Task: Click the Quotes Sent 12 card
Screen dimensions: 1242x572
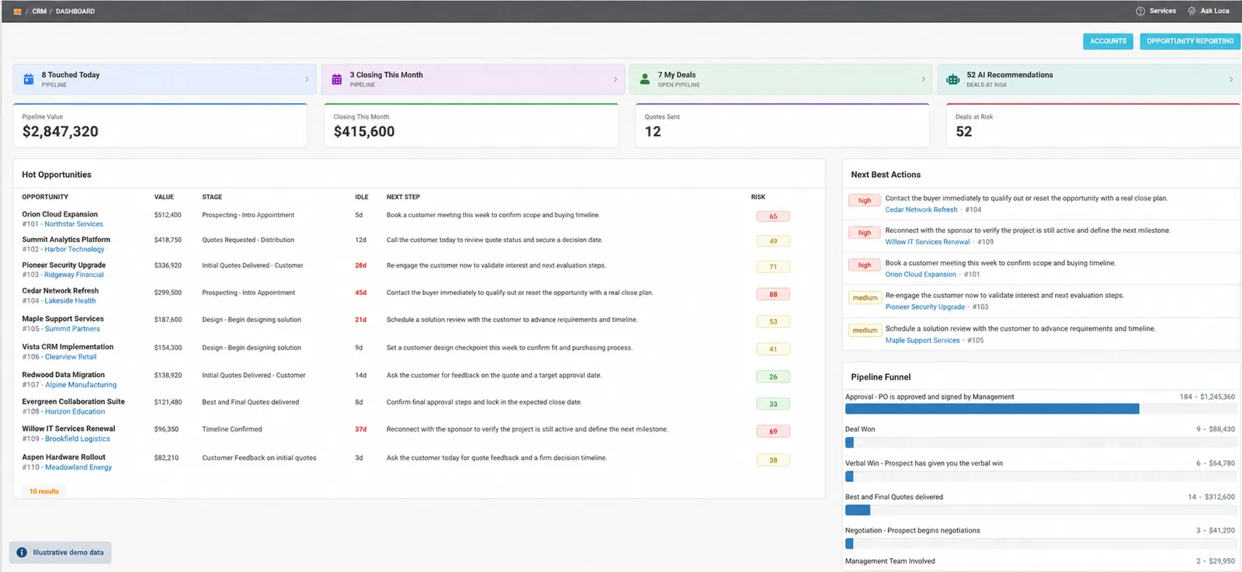Action: point(782,125)
